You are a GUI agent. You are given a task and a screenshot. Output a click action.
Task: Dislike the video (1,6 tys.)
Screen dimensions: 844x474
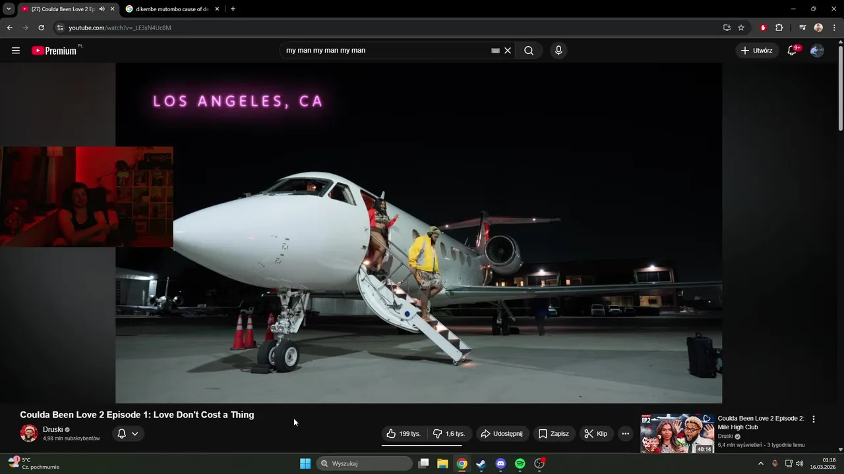tap(449, 434)
